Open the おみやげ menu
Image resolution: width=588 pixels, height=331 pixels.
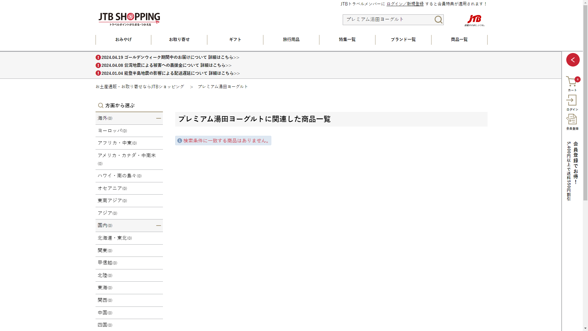click(x=123, y=40)
